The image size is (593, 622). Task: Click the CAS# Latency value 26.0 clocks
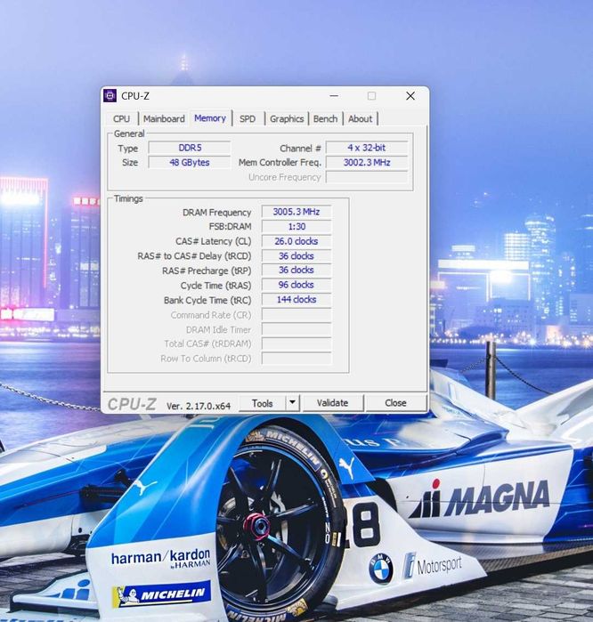(x=296, y=241)
